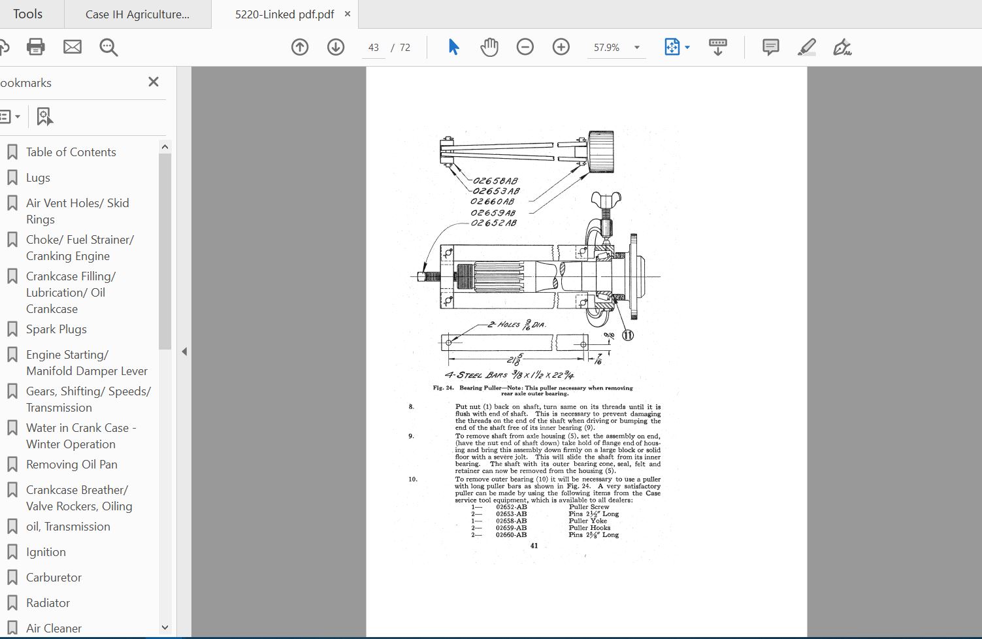Go to next page with down arrow
Image resolution: width=982 pixels, height=639 pixels.
click(335, 46)
